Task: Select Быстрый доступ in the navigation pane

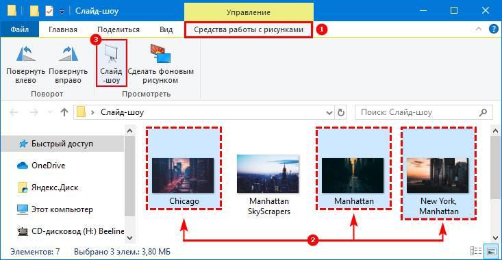Action: (62, 144)
